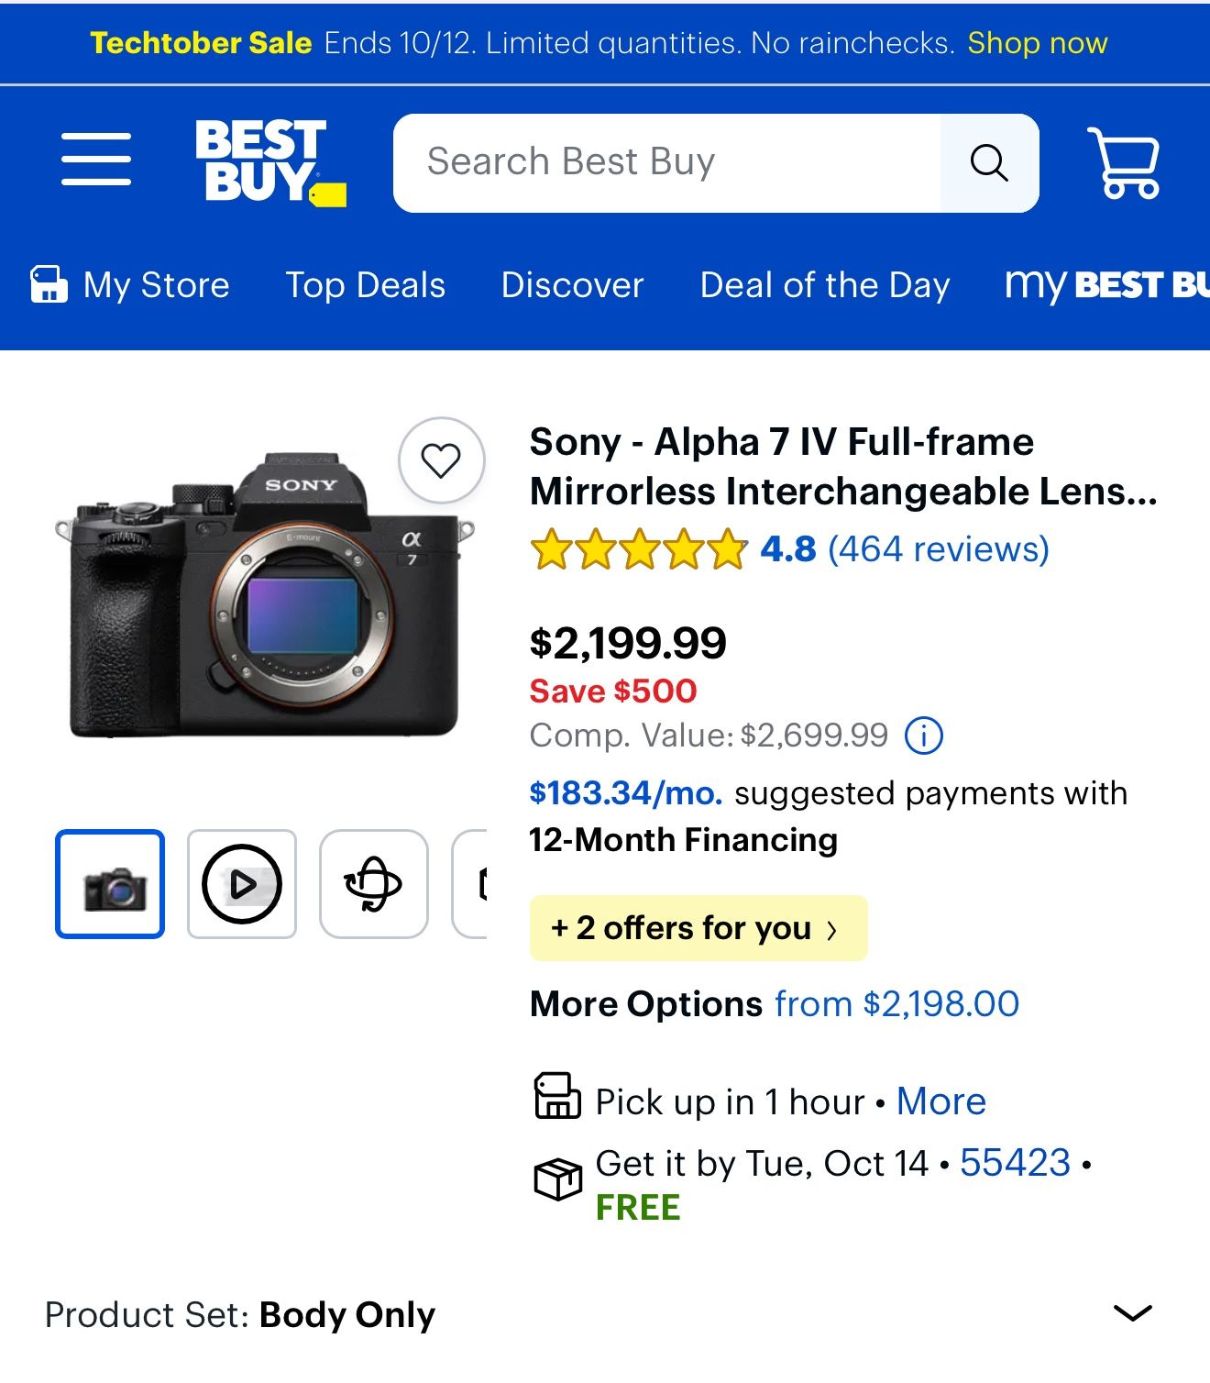
Task: Go to Top Deals
Action: (x=365, y=285)
